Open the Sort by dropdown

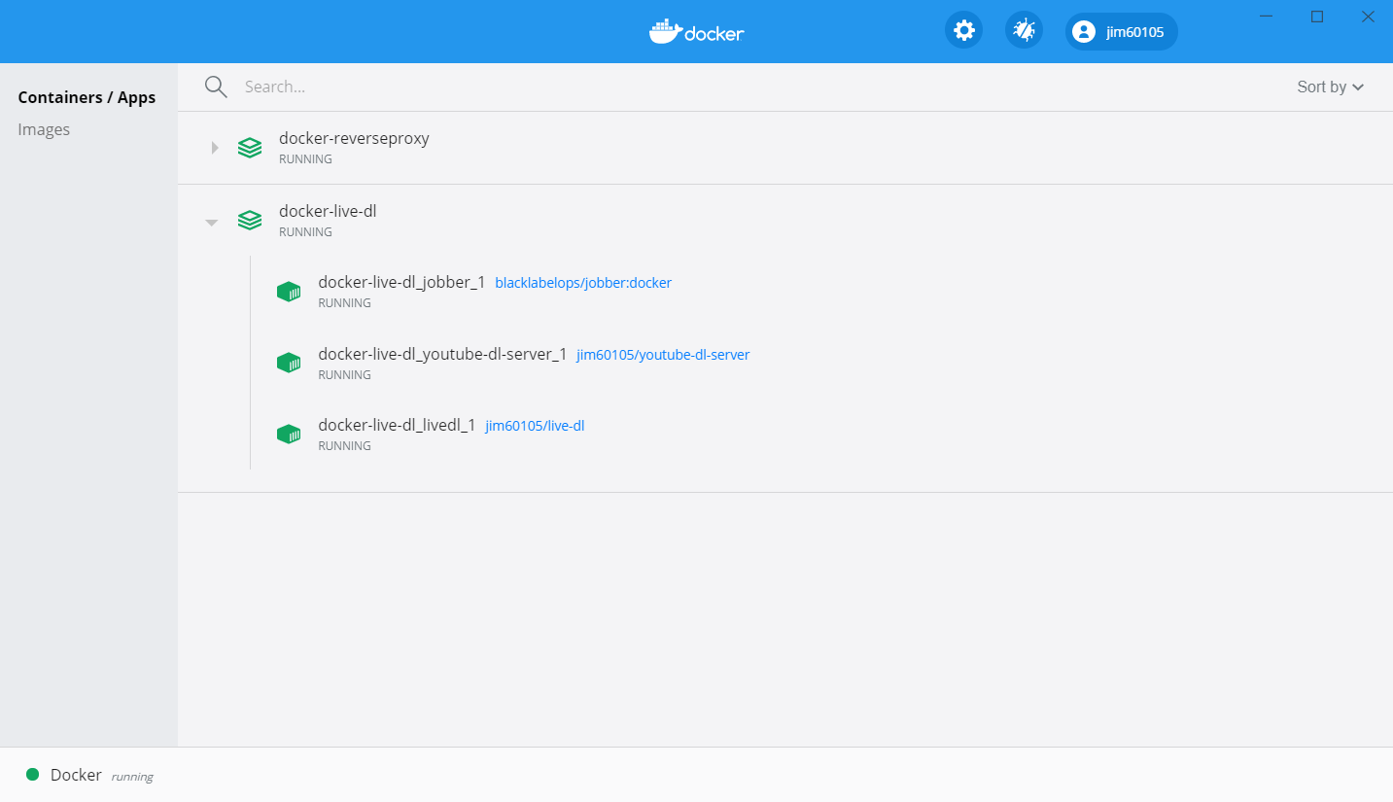[x=1330, y=87]
